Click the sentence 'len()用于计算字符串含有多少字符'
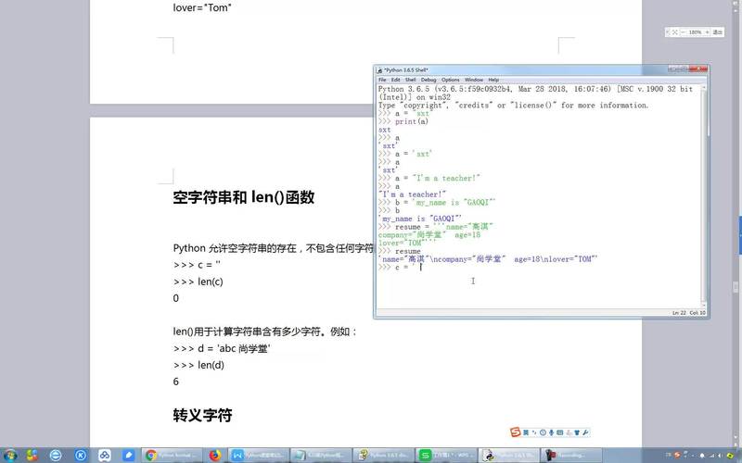This screenshot has height=463, width=742. (x=249, y=332)
